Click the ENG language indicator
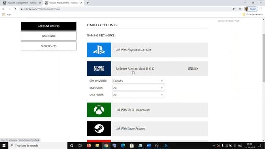This screenshot has height=149, width=265. tap(240, 145)
